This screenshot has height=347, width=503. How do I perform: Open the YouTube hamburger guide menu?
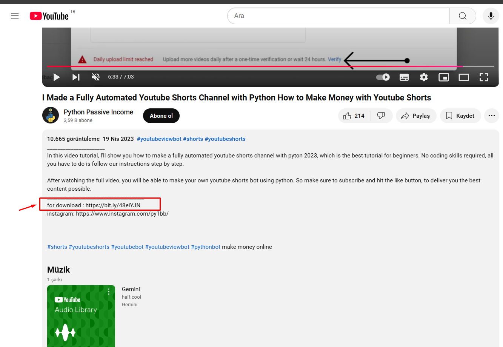(x=15, y=16)
